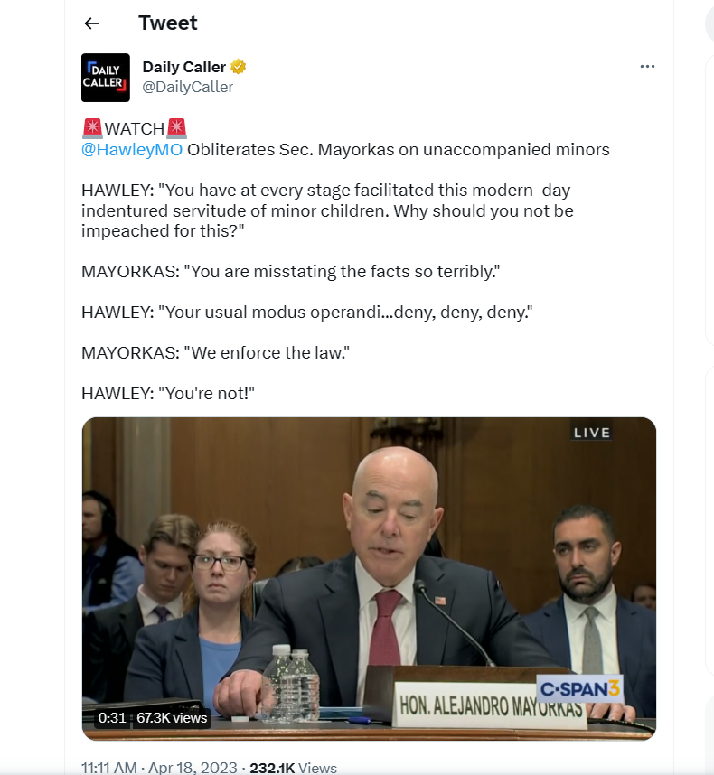This screenshot has height=775, width=714.
Task: Click second siren emoji after WATCH
Action: (x=176, y=128)
